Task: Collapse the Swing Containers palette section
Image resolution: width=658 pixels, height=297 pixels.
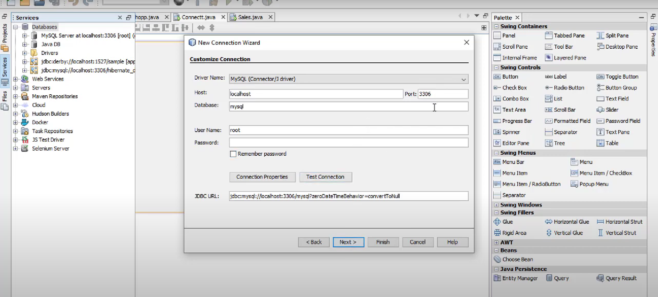Action: tap(496, 26)
